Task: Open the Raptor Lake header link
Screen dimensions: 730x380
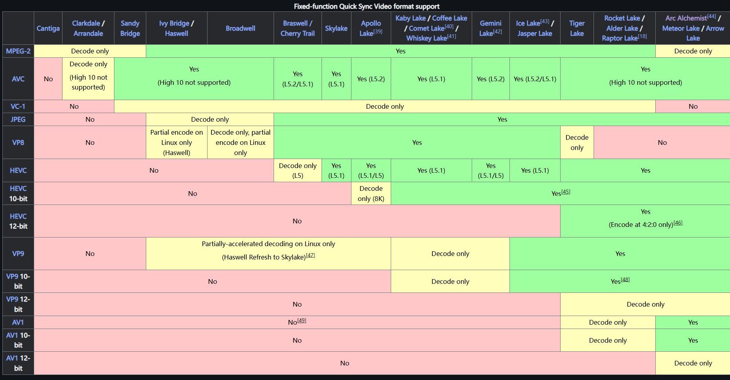Action: pos(620,38)
